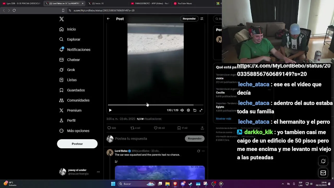Go to Inicio in the sidebar
The height and width of the screenshot is (188, 334).
point(68,29)
